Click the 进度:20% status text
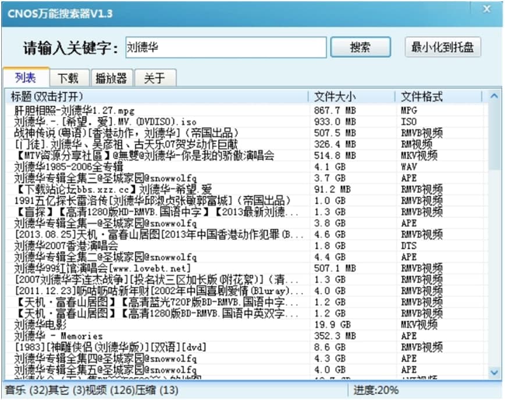The width and height of the screenshot is (505, 400). click(x=376, y=390)
